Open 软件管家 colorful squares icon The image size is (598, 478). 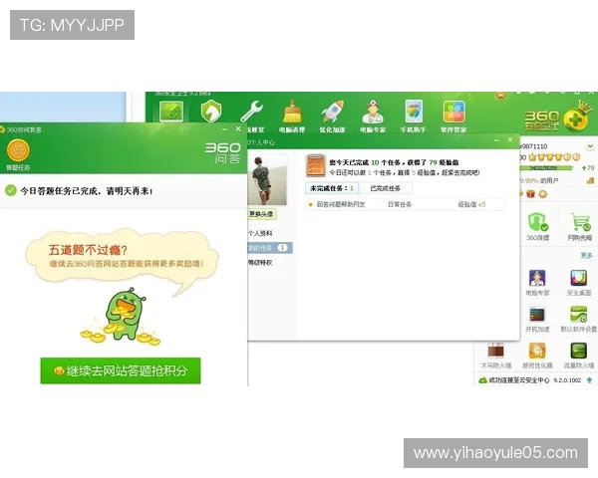tap(453, 112)
